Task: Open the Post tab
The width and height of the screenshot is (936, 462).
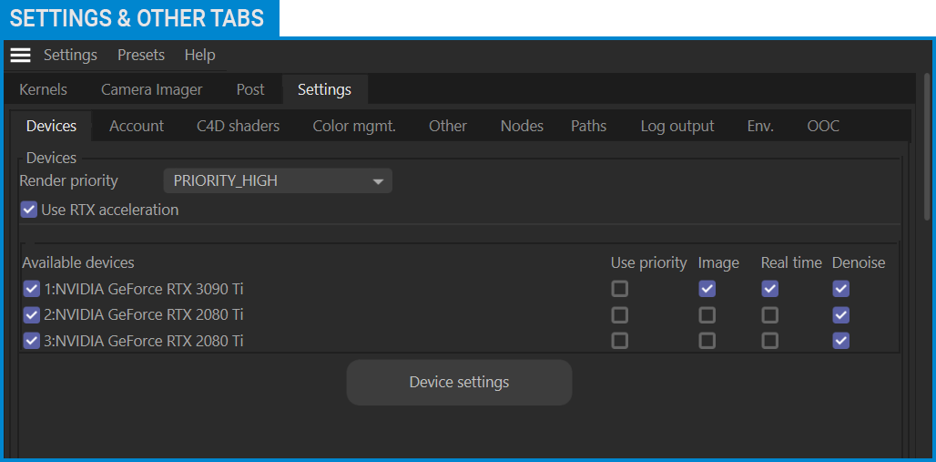Action: coord(250,89)
